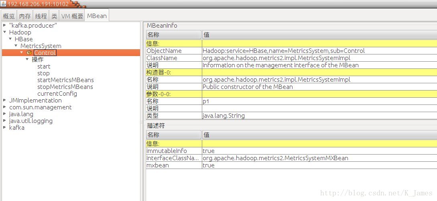
Task: Select the Control tree item
Action: [x=45, y=52]
